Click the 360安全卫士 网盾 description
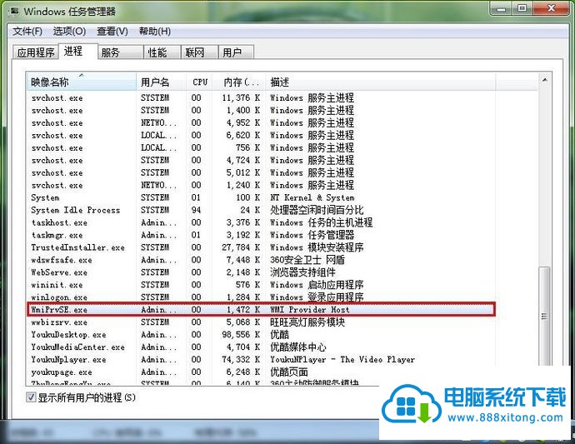575x444 pixels. click(307, 260)
